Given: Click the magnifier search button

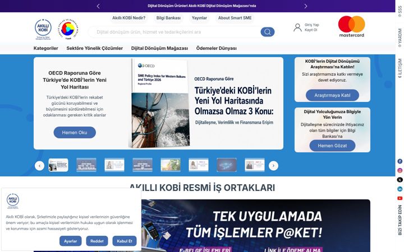Looking at the screenshot, I should (x=268, y=32).
